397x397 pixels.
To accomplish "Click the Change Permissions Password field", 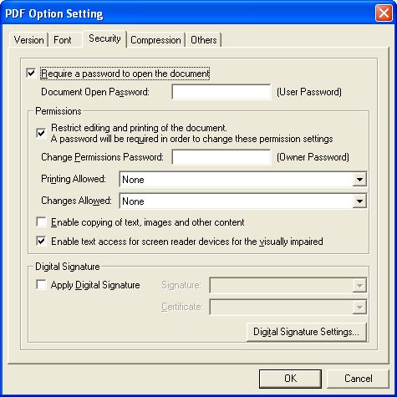I will coord(221,157).
